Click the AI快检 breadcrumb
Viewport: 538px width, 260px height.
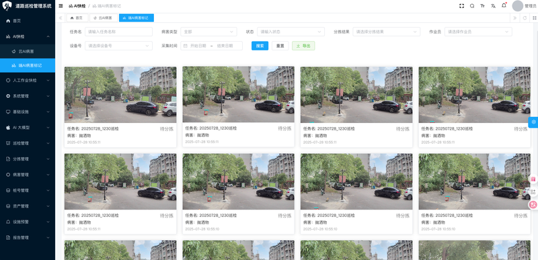coord(77,6)
